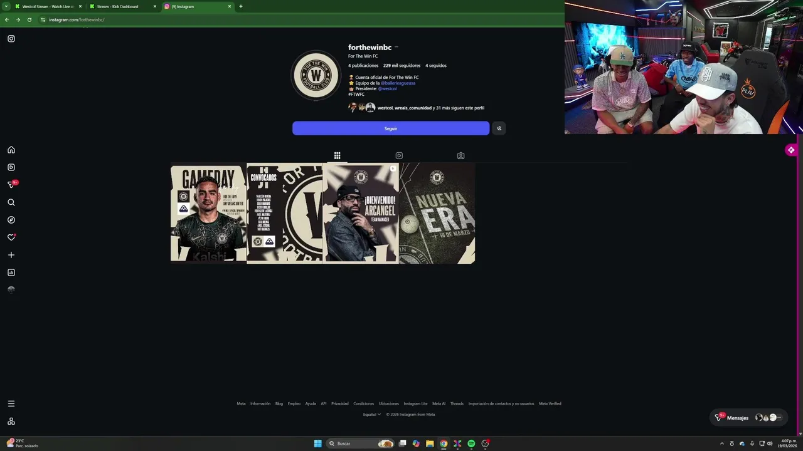Open the Meta footer link
This screenshot has width=803, height=451.
point(241,404)
